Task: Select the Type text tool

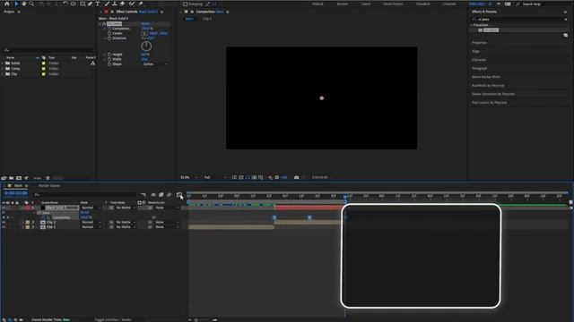Action: [x=98, y=4]
